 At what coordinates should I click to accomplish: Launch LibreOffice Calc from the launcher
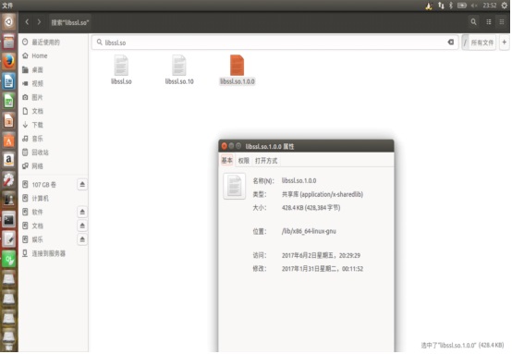pyautogui.click(x=9, y=101)
